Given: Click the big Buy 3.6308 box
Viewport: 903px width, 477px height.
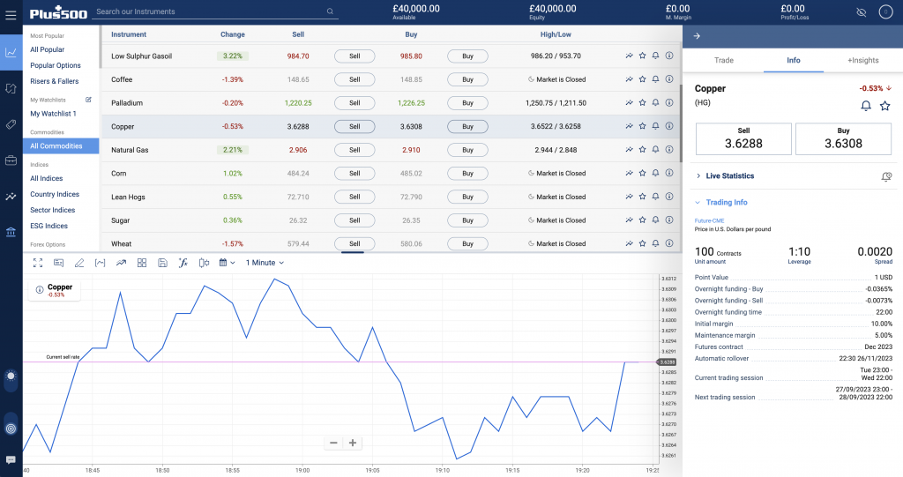Looking at the screenshot, I should click(x=843, y=138).
